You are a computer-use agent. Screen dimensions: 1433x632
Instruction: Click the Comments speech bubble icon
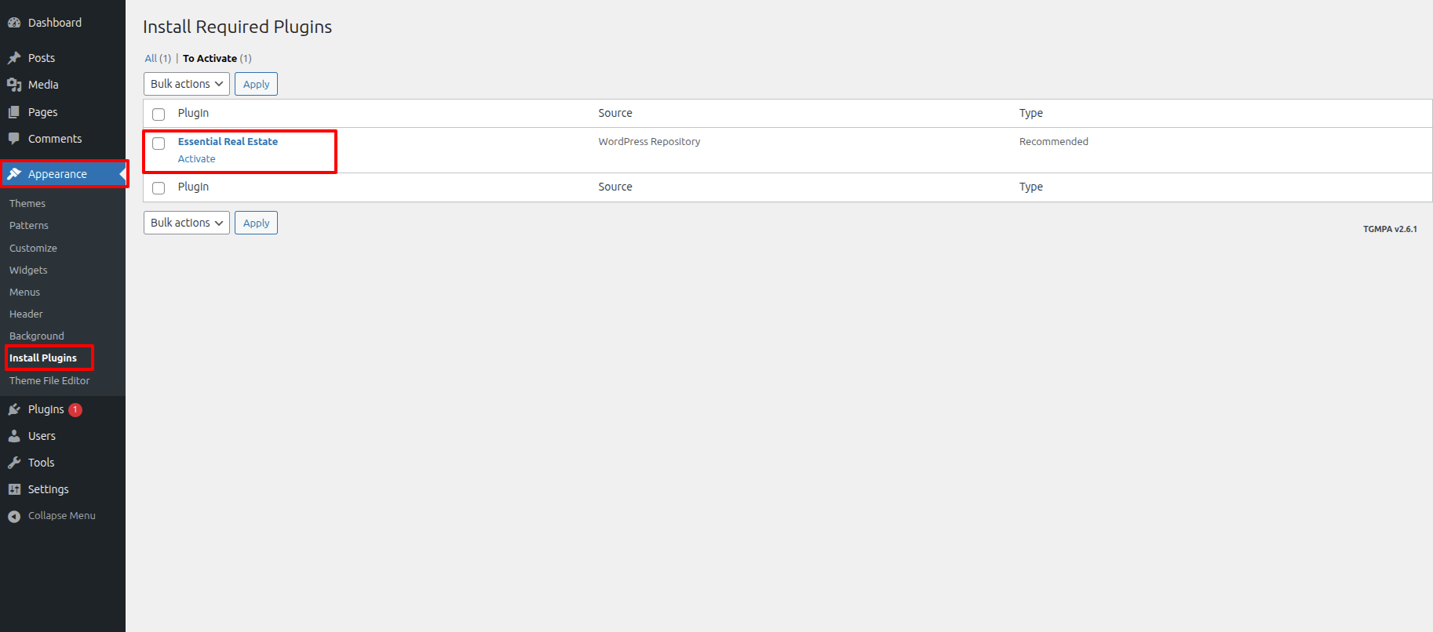[x=14, y=139]
